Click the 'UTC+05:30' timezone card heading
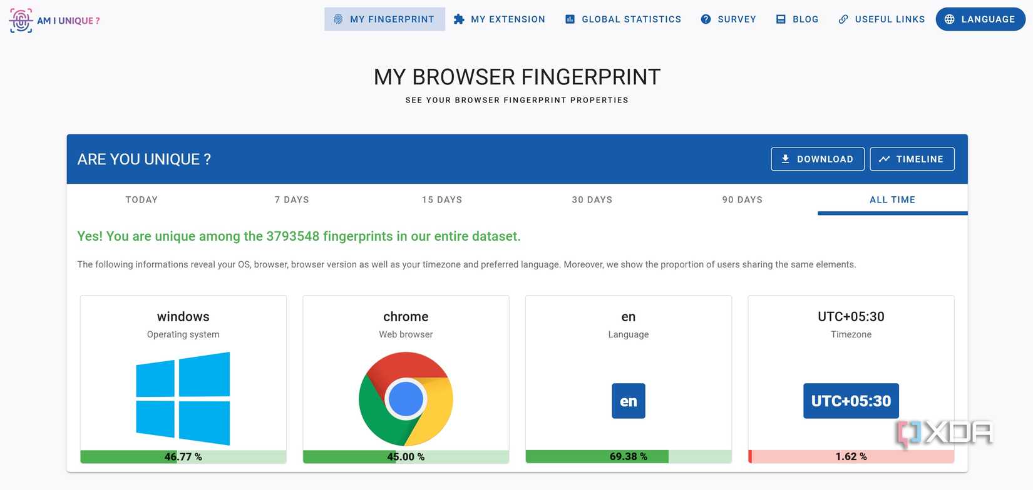Screen dimensions: 1033x490 [x=851, y=317]
